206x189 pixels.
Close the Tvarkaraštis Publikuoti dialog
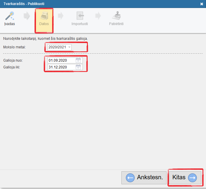202,4
